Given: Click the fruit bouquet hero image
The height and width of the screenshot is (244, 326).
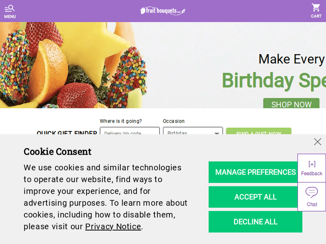Looking at the screenshot, I should (x=74, y=65).
